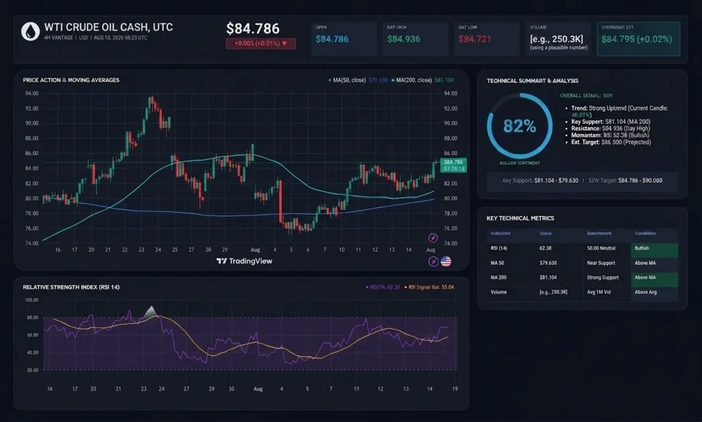Image resolution: width=702 pixels, height=422 pixels.
Task: Click the "Near Support" benchmark cell
Action: (601, 263)
